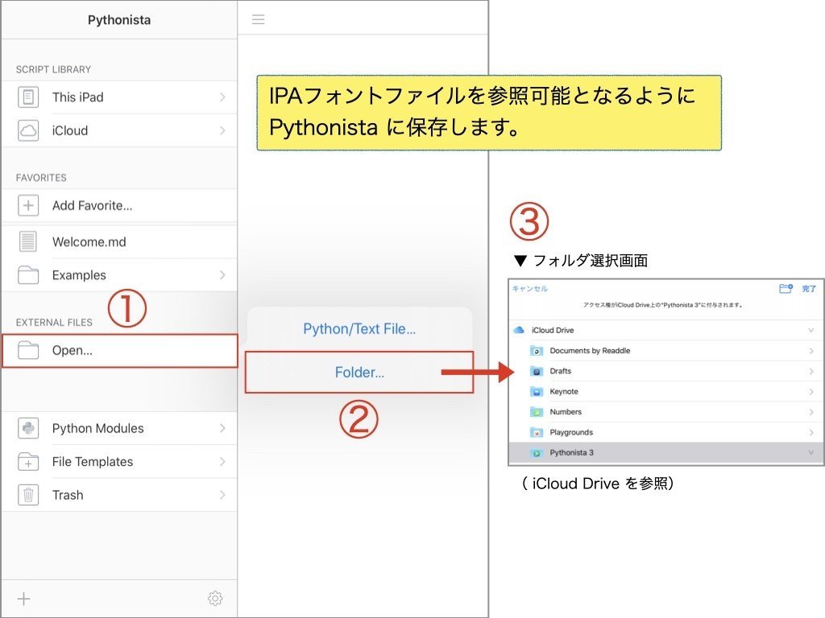
Task: Tap キャンセル to cancel folder selection
Action: (x=529, y=289)
